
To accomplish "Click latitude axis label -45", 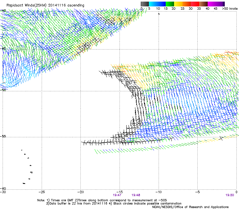I will tap(3, 49).
